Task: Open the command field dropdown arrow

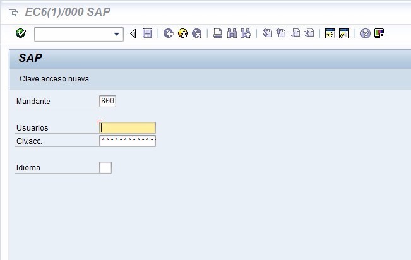Action: 117,34
